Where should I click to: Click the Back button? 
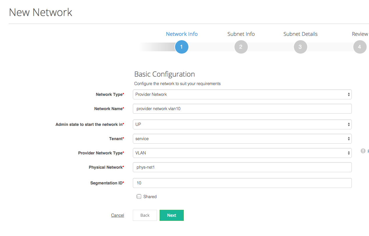(145, 215)
